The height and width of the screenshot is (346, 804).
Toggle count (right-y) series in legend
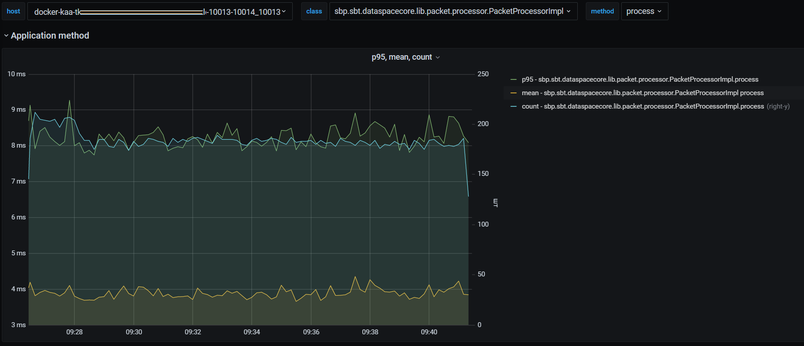tap(642, 106)
